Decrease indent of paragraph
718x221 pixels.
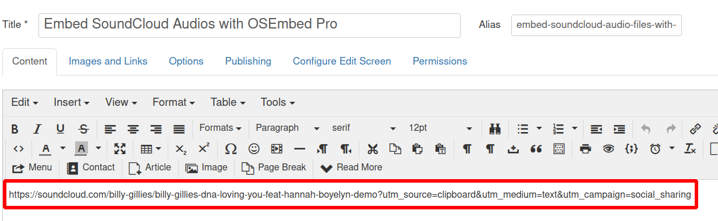[x=596, y=129]
